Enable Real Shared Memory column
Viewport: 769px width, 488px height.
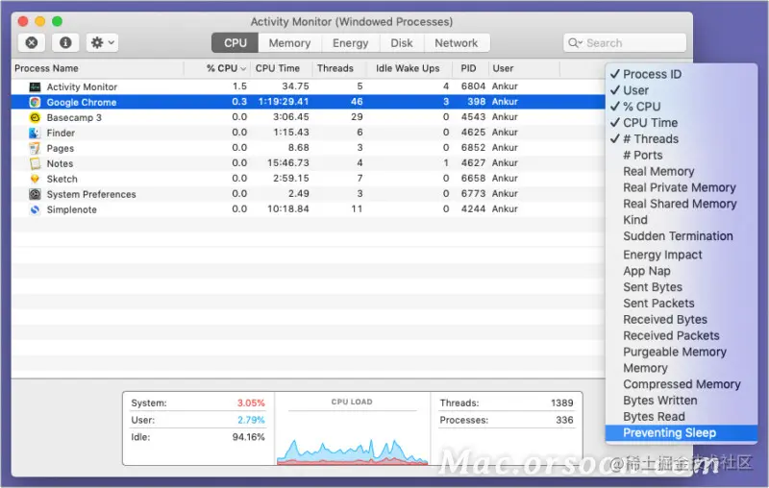click(x=682, y=204)
